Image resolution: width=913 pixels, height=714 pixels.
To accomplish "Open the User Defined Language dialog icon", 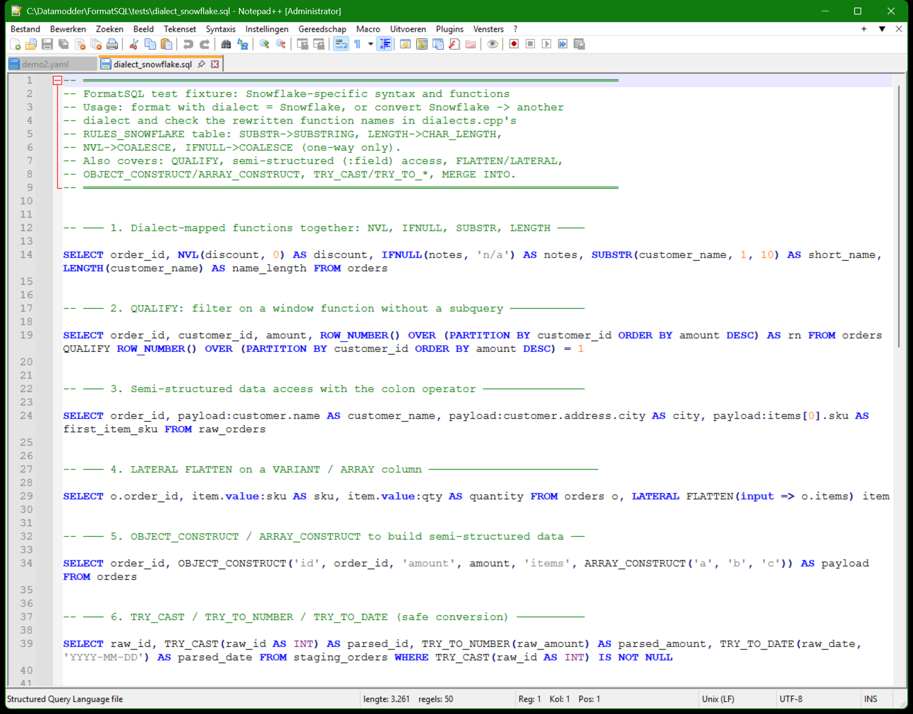I will (405, 44).
